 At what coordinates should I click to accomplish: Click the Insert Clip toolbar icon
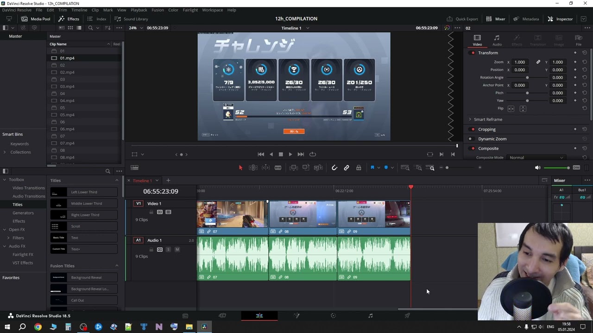(293, 167)
